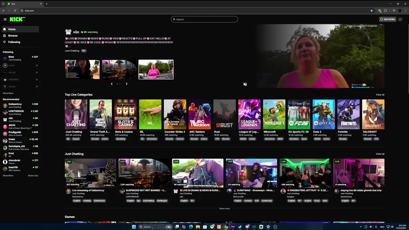Open LOWTIERGOD in Recommended list
Viewport: 409px width, 230px height.
(20, 112)
